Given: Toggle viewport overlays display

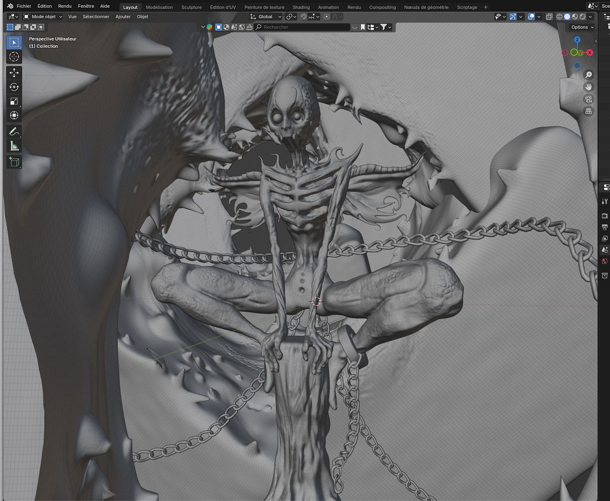Looking at the screenshot, I should click(531, 17).
